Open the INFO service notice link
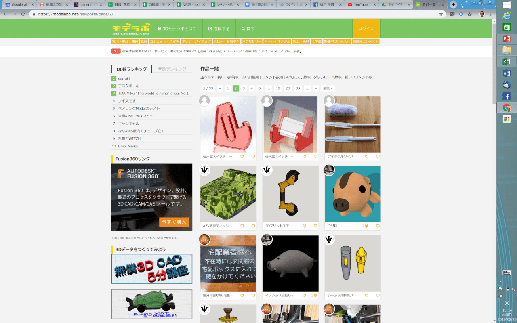517x323 pixels. [211, 51]
